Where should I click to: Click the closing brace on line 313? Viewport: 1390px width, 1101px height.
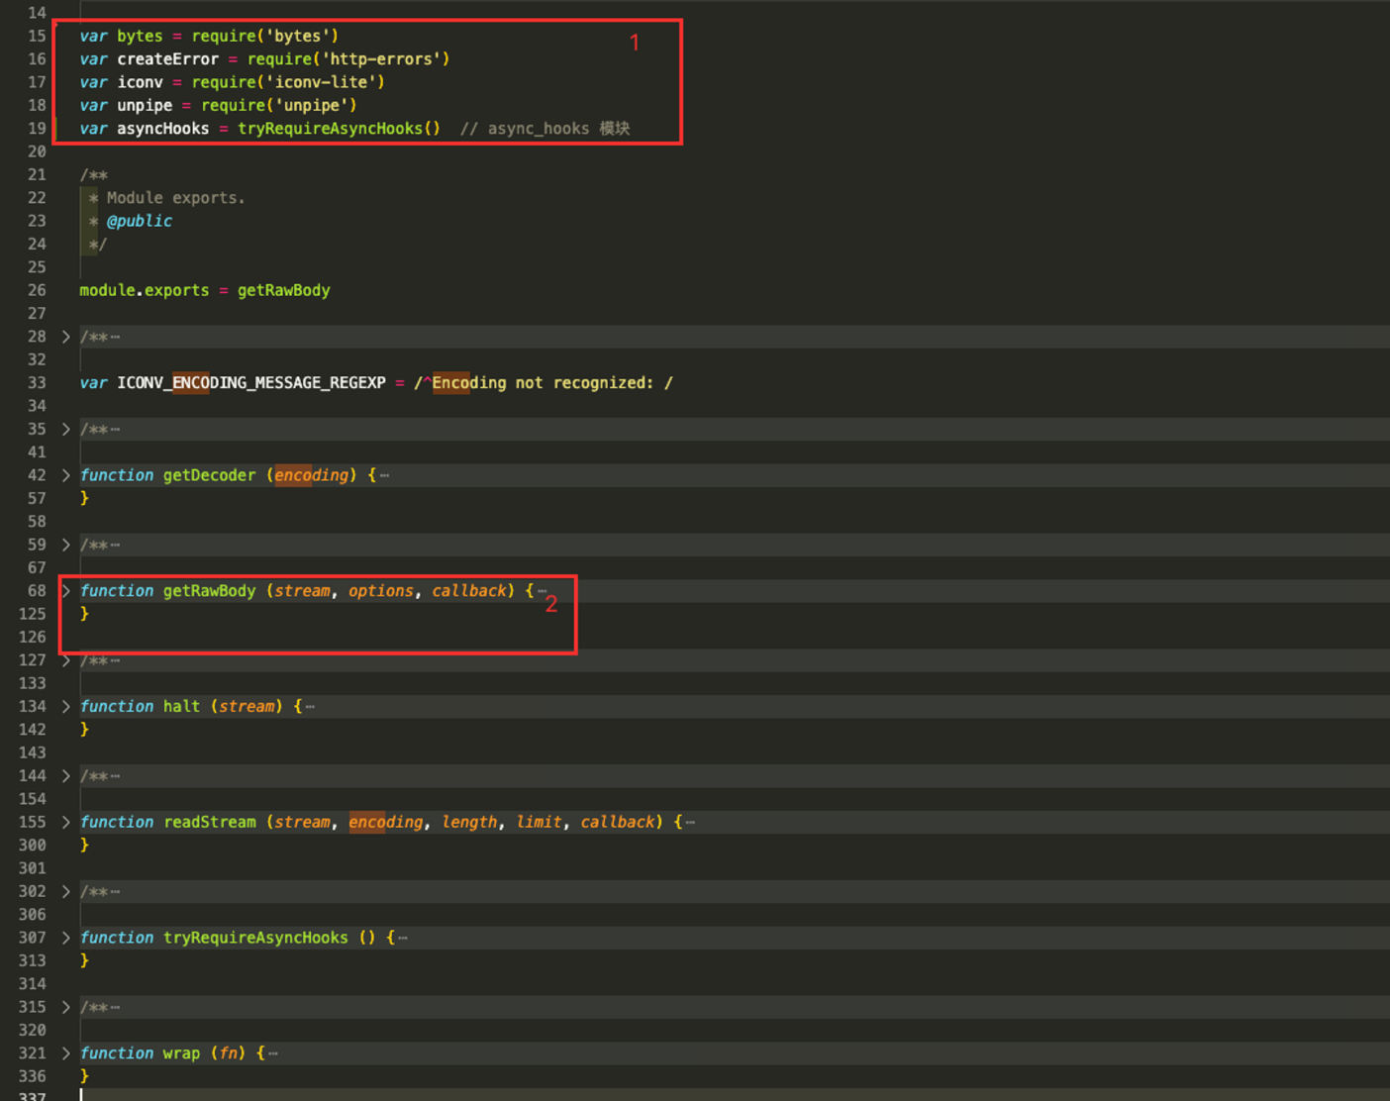84,960
